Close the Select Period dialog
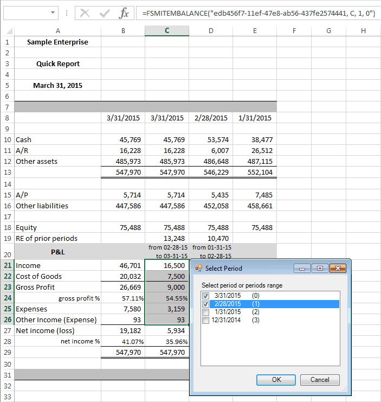Image resolution: width=381 pixels, height=402 pixels. [338, 269]
